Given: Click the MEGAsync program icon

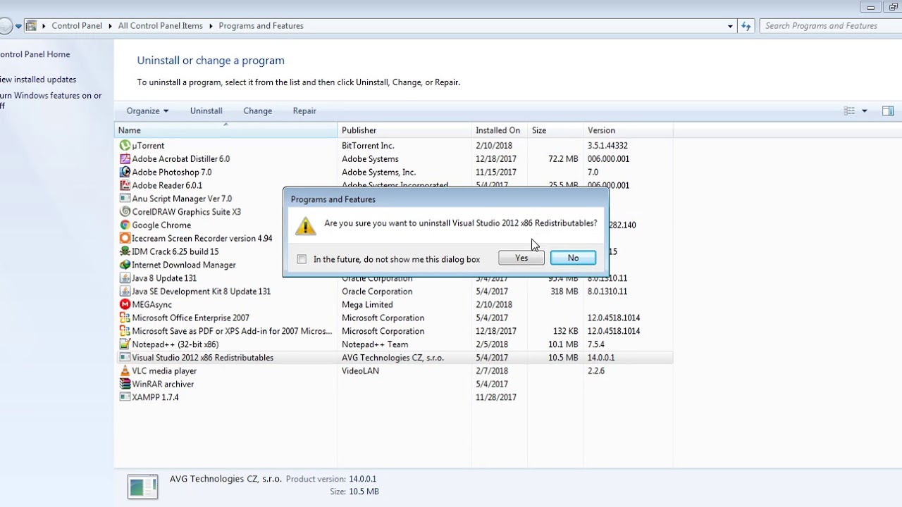Looking at the screenshot, I should [x=125, y=305].
